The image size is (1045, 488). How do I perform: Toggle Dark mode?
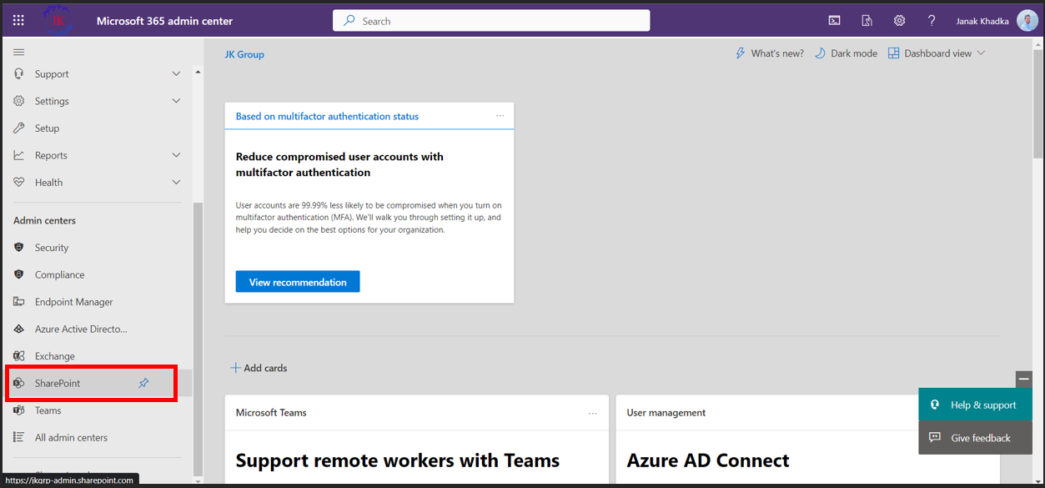(845, 53)
